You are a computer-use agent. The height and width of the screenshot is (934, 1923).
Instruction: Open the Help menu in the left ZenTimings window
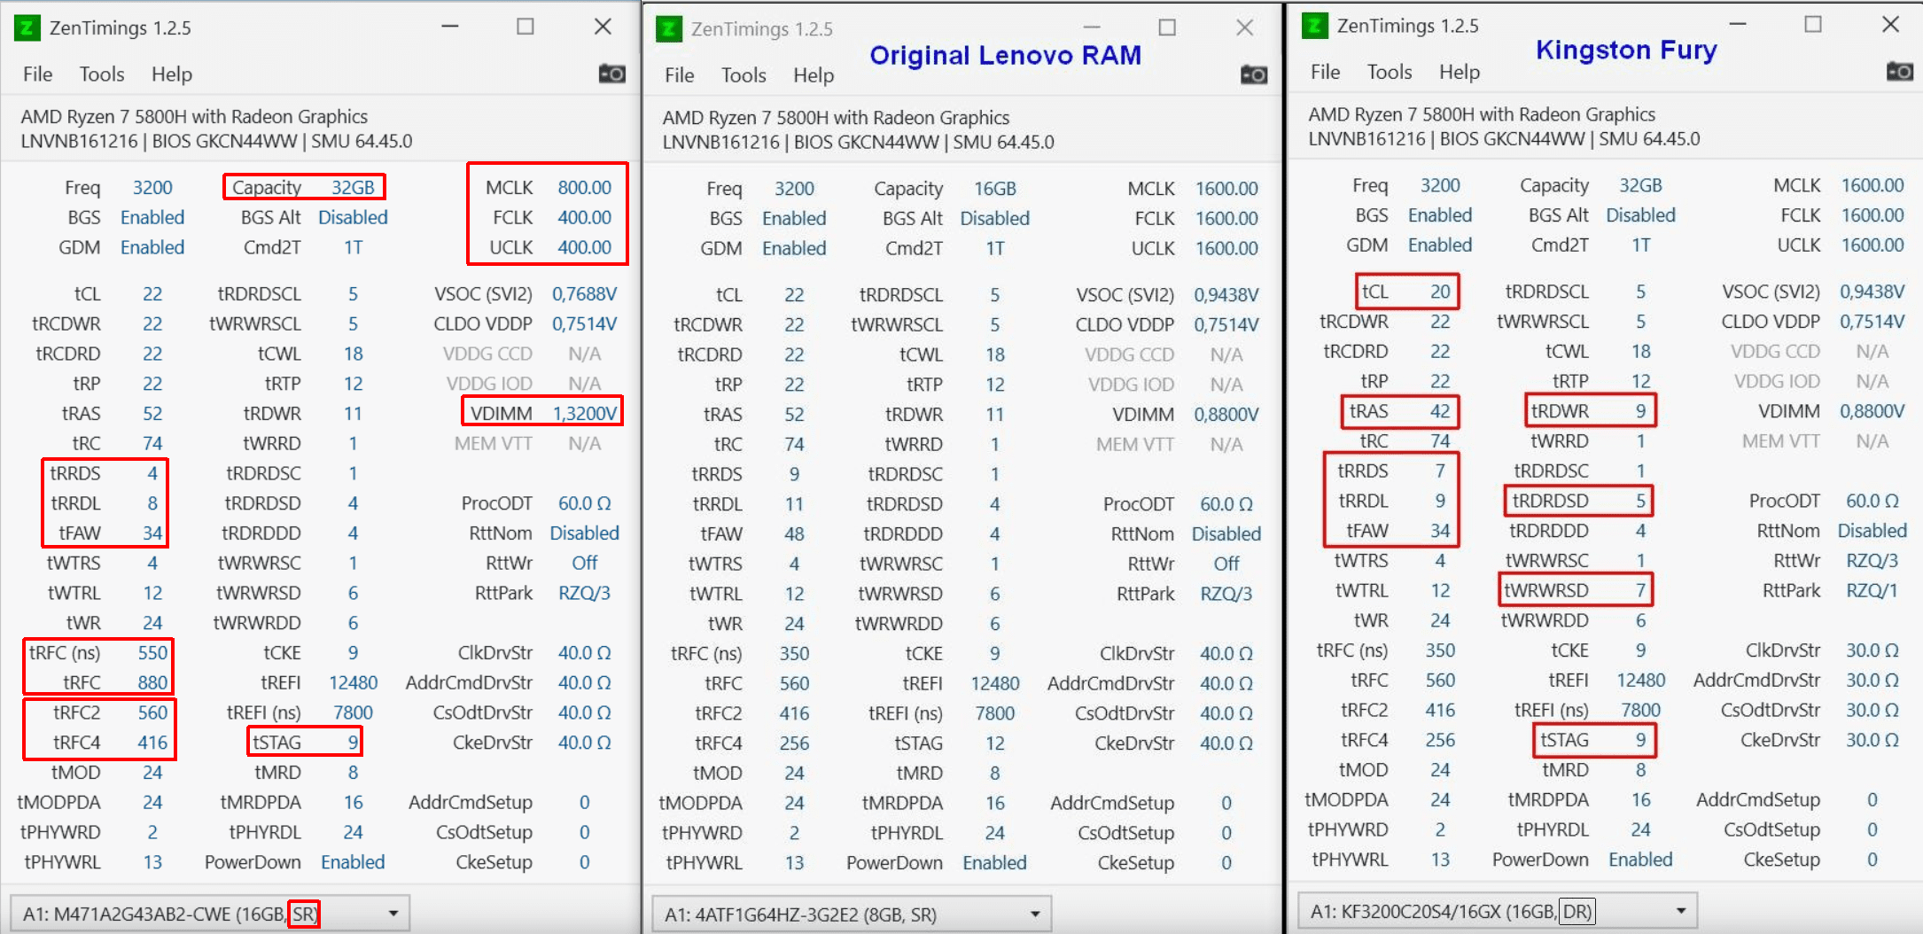click(172, 74)
